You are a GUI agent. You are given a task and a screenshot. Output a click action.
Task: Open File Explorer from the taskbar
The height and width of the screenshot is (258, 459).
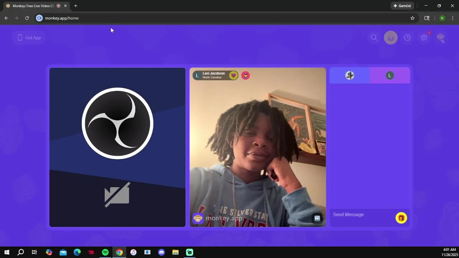[x=175, y=252]
